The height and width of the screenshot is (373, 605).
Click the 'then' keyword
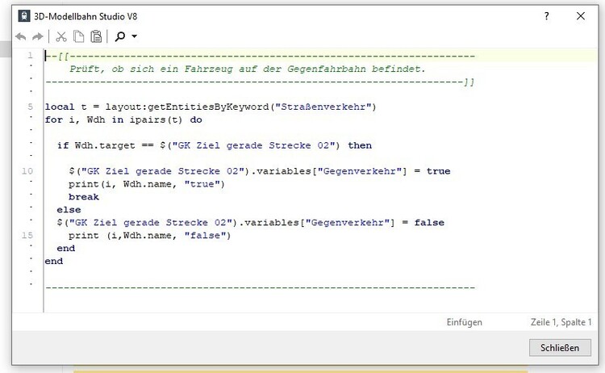pyautogui.click(x=360, y=145)
